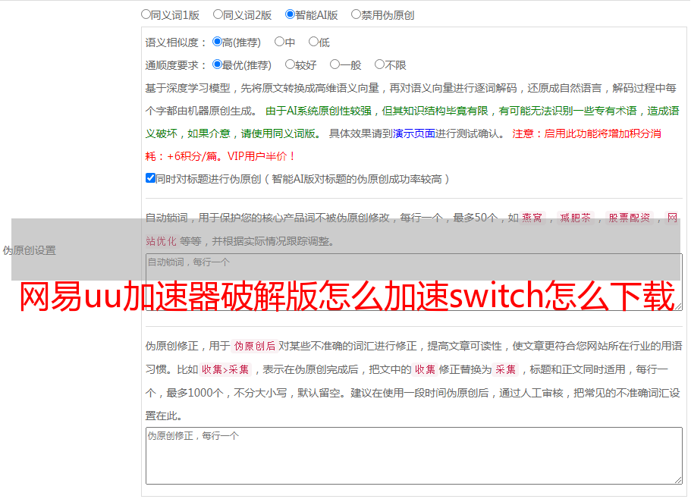Click the 语义相似度 label
691x499 pixels.
coord(176,42)
